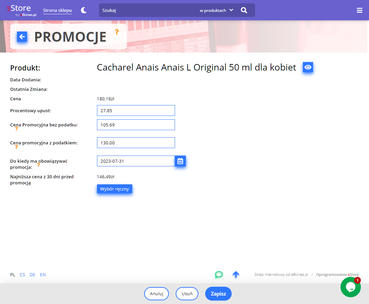Open the Strona sklepu link
Viewport: 369px width, 304px height.
pos(57,11)
